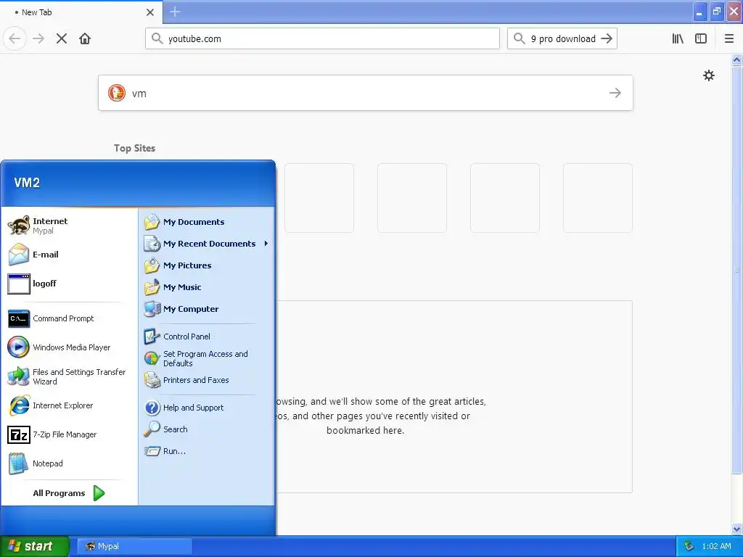Show the sidebar panel icon
This screenshot has height=557, width=743.
tap(701, 38)
